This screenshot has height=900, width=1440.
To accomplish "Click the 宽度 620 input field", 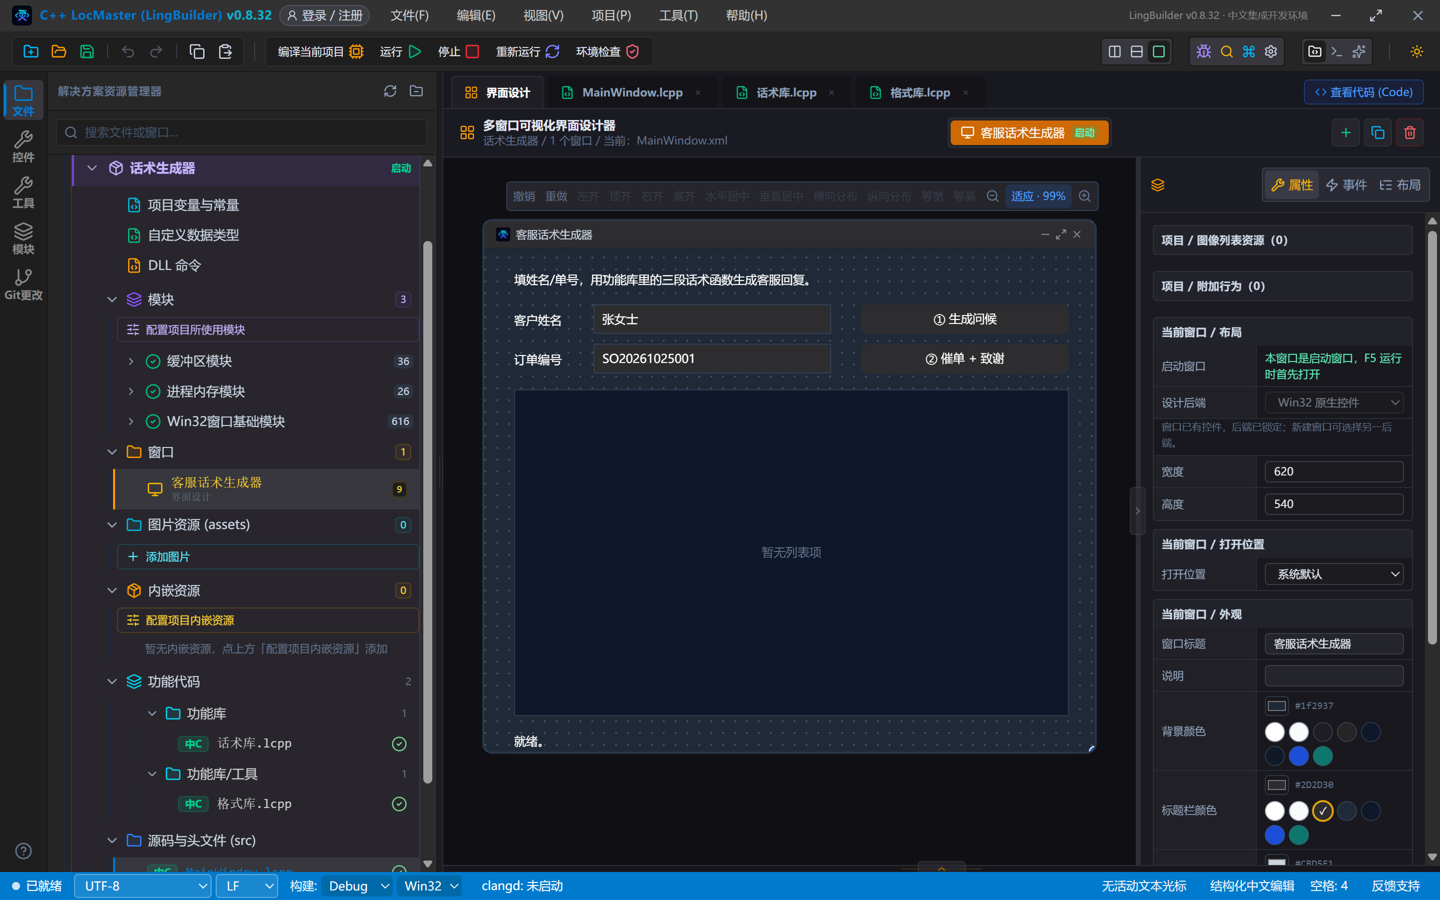I will (1334, 471).
